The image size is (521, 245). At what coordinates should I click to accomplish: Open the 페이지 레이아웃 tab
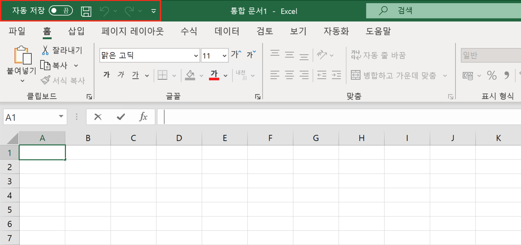coord(132,31)
